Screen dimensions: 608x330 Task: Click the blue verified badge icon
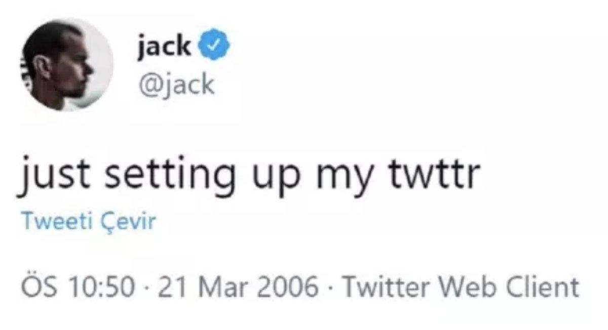pos(216,47)
